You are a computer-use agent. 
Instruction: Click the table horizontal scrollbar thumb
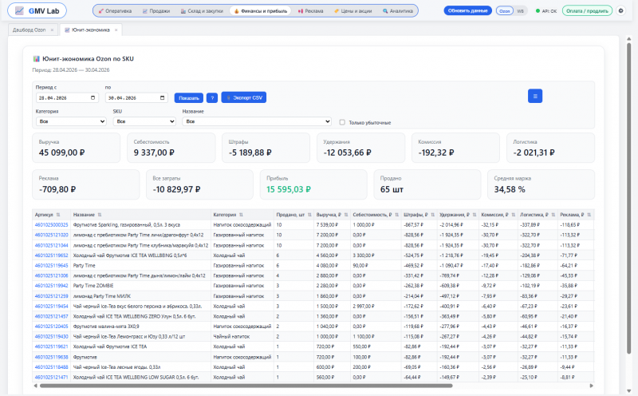click(x=246, y=386)
